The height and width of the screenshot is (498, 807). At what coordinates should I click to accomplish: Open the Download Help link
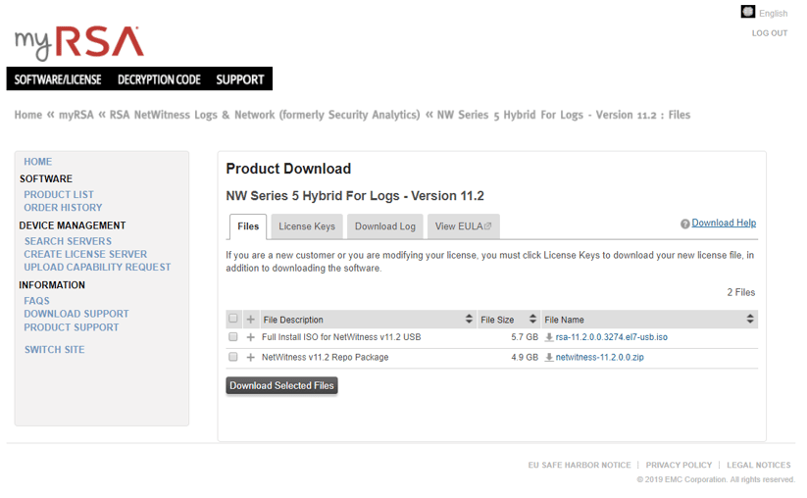(724, 223)
